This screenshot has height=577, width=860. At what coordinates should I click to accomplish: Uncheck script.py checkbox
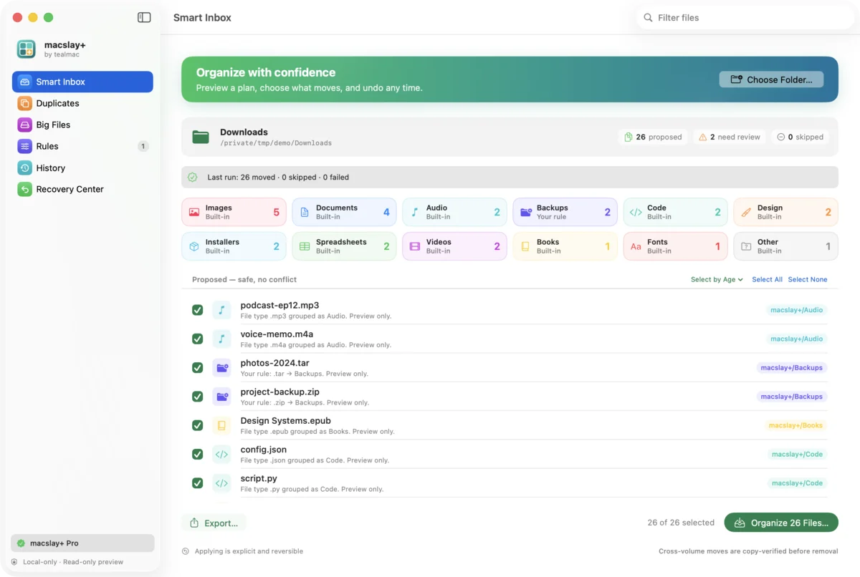pos(197,483)
